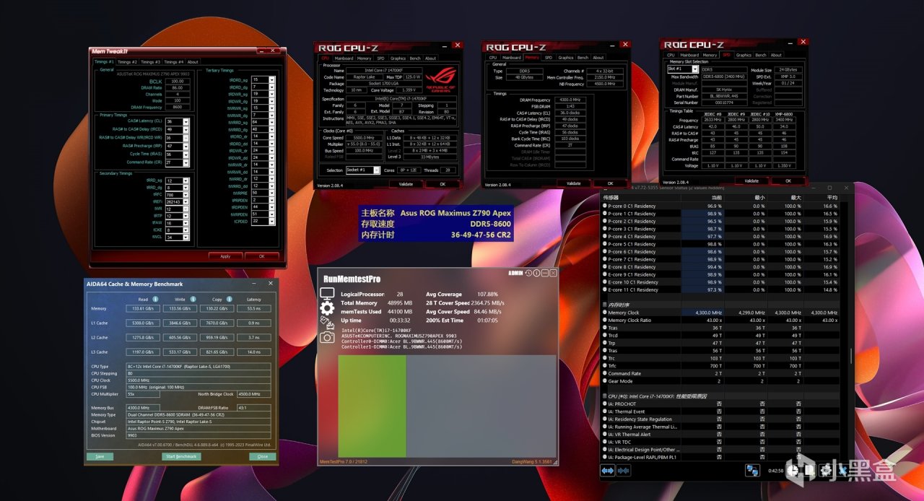The height and width of the screenshot is (501, 924).
Task: Open RAS# Precharge (tRP) dropdown
Action: 187,146
